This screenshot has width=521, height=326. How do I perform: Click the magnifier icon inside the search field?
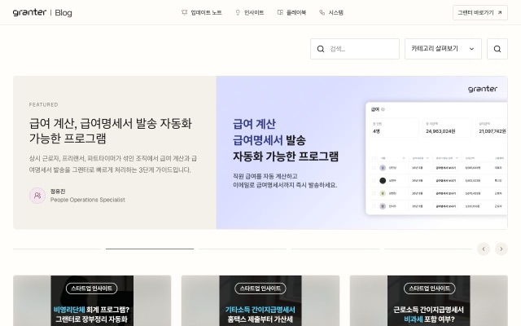point(321,49)
